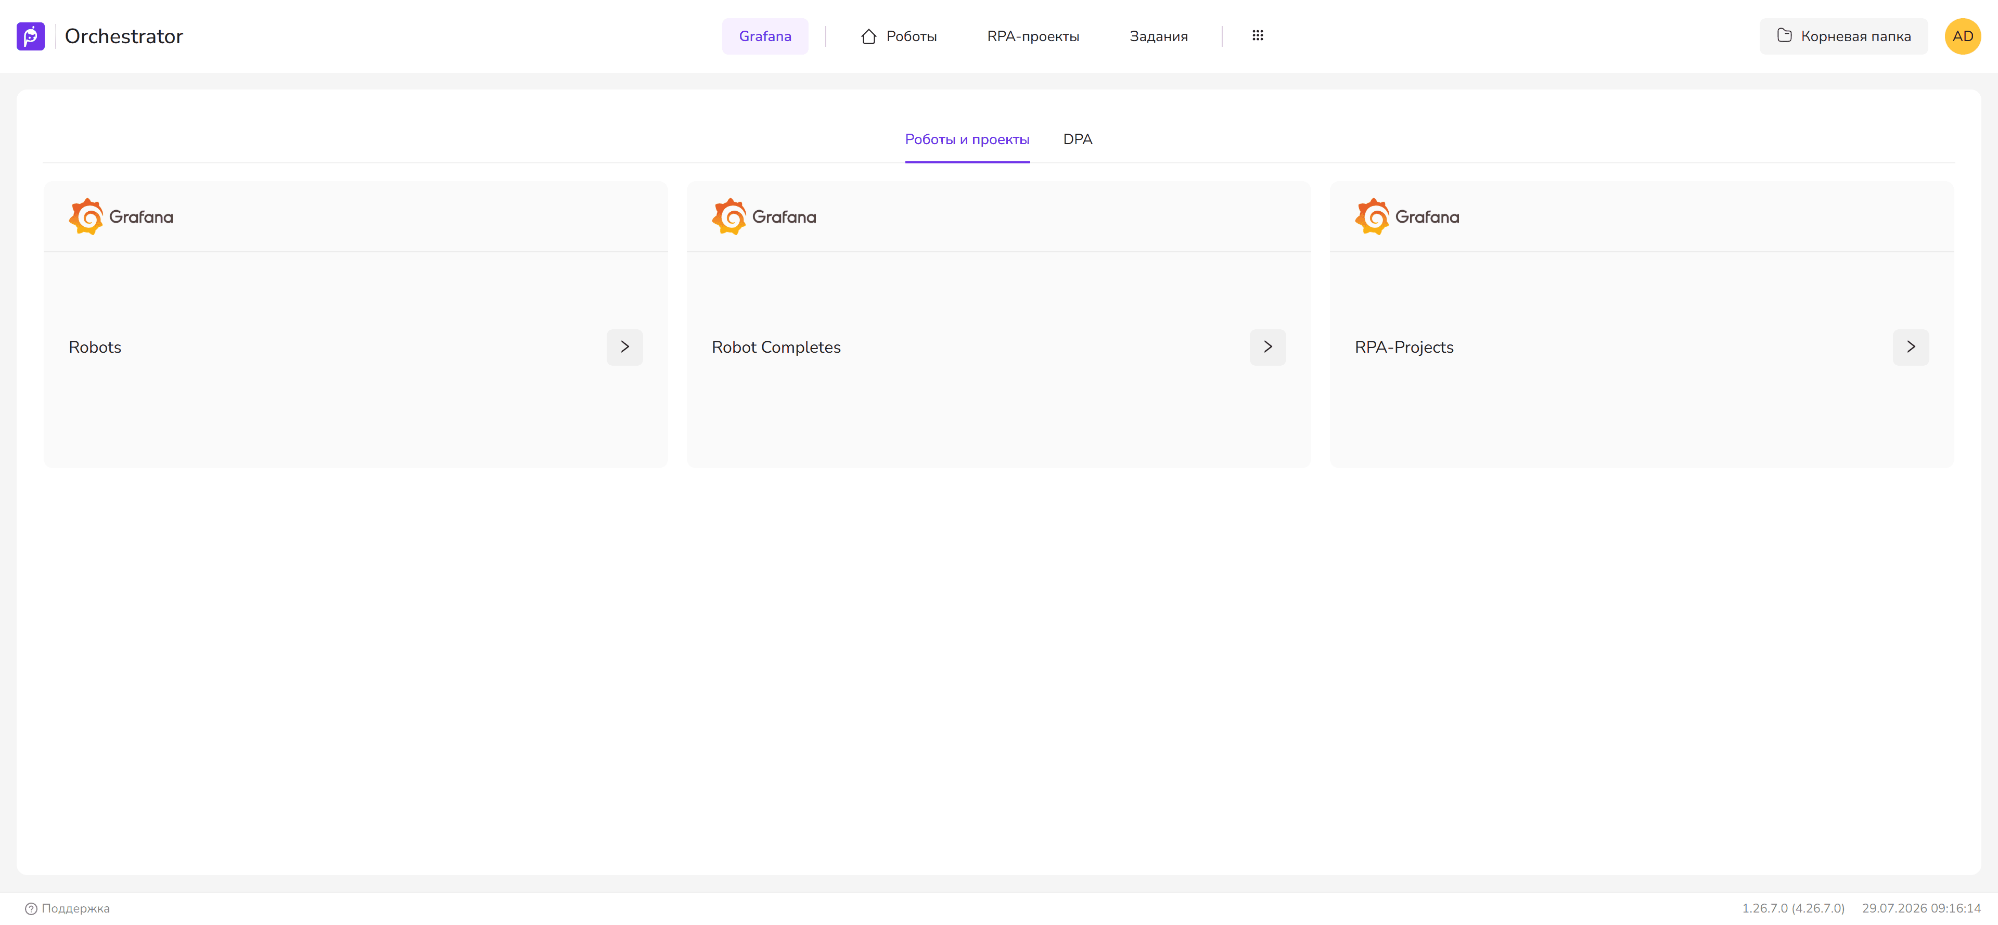This screenshot has width=1998, height=925.
Task: Click the Robot Completes card title
Action: 776,348
